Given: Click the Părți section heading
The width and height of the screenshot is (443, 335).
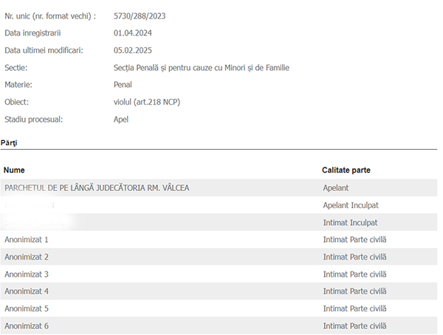Looking at the screenshot, I should (x=9, y=142).
